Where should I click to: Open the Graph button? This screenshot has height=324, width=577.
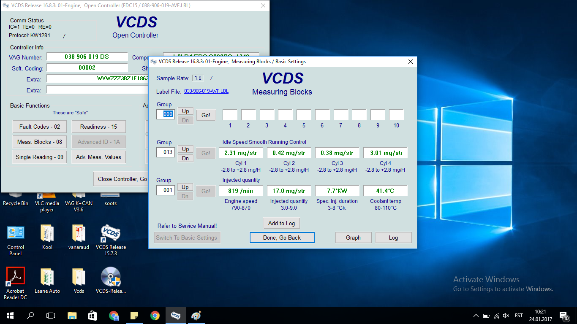(x=354, y=238)
